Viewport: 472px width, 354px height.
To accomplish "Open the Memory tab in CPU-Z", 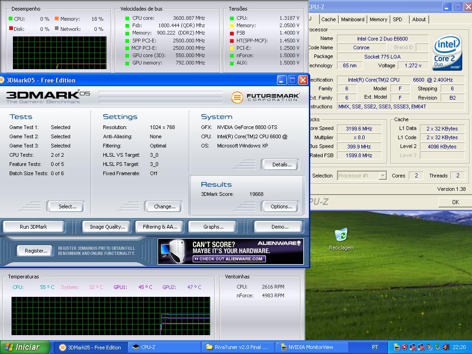I will 378,19.
